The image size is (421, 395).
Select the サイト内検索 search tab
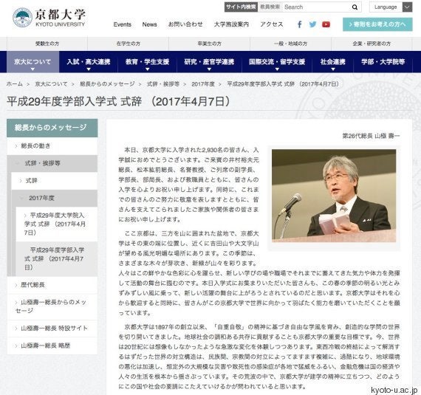pyautogui.click(x=241, y=7)
